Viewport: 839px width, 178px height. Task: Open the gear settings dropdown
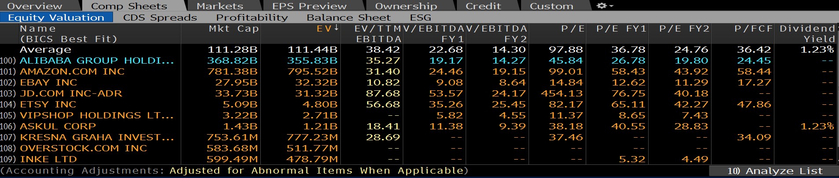605,6
